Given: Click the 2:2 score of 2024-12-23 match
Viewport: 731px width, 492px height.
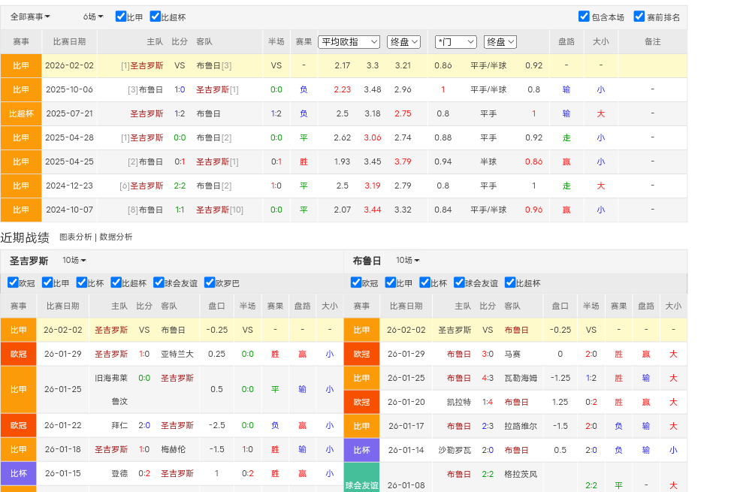Looking at the screenshot, I should pos(180,186).
